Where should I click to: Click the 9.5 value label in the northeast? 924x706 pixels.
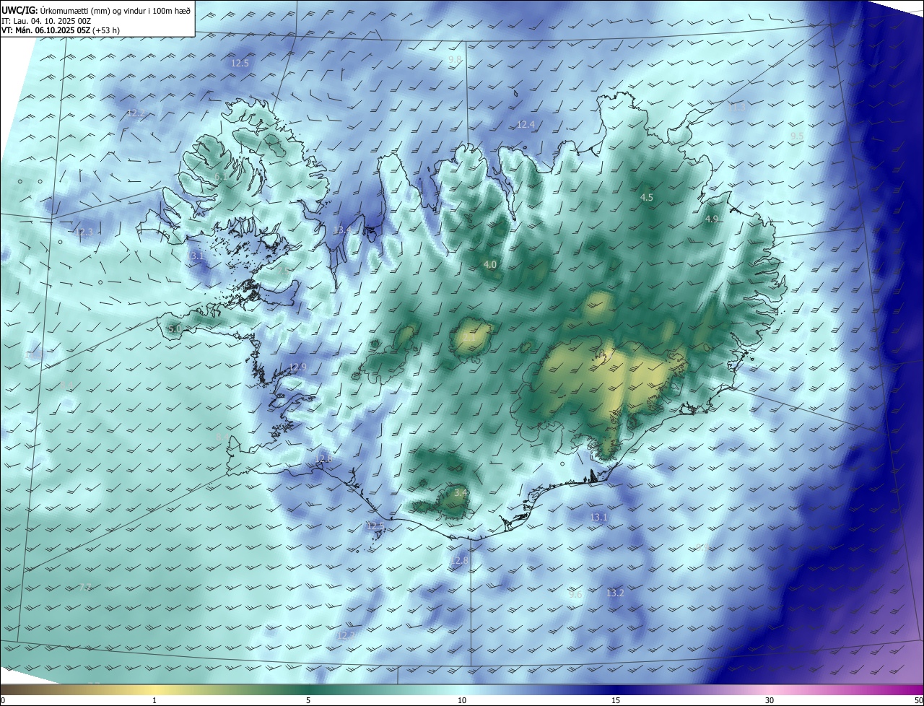click(797, 136)
